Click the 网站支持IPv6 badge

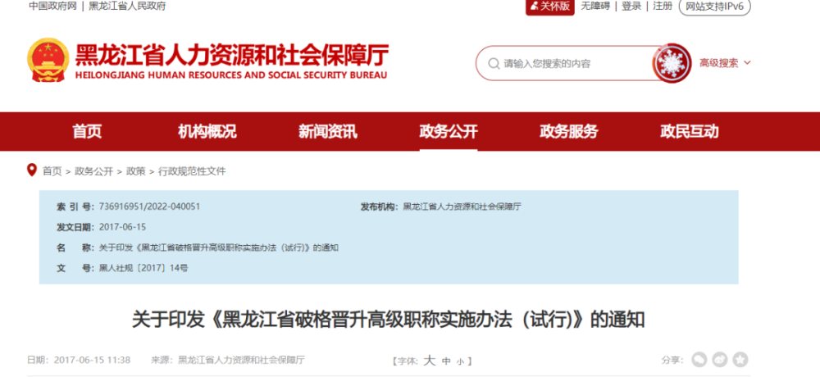click(714, 7)
